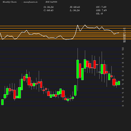The image size is (131, 131).
Task: Click the 37 price axis label
Action: [123, 101]
